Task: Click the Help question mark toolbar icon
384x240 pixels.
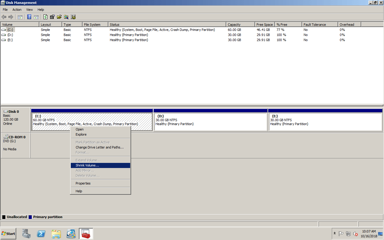Action: (x=29, y=17)
